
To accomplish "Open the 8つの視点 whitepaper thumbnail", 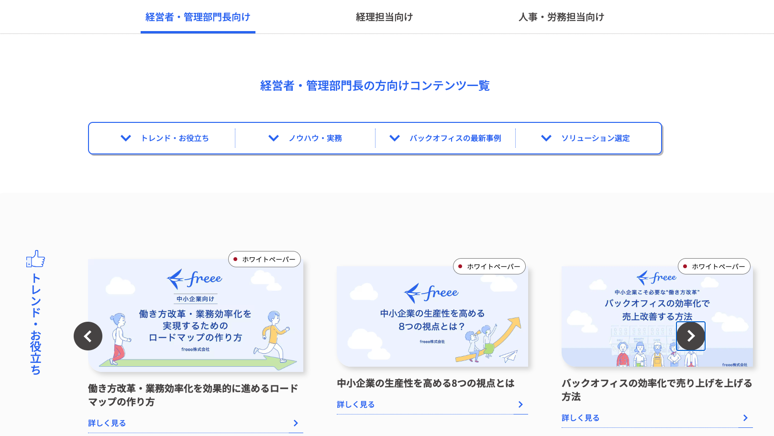I will (432, 316).
